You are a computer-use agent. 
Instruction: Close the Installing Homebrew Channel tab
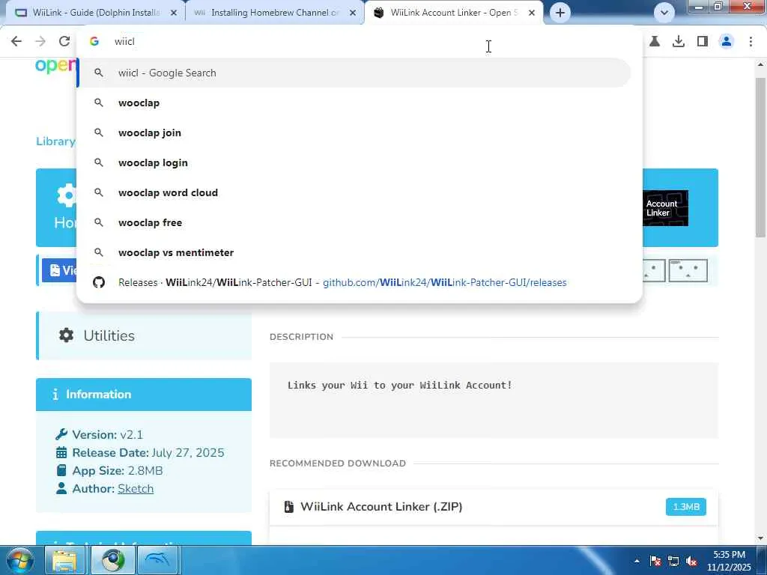pyautogui.click(x=353, y=13)
